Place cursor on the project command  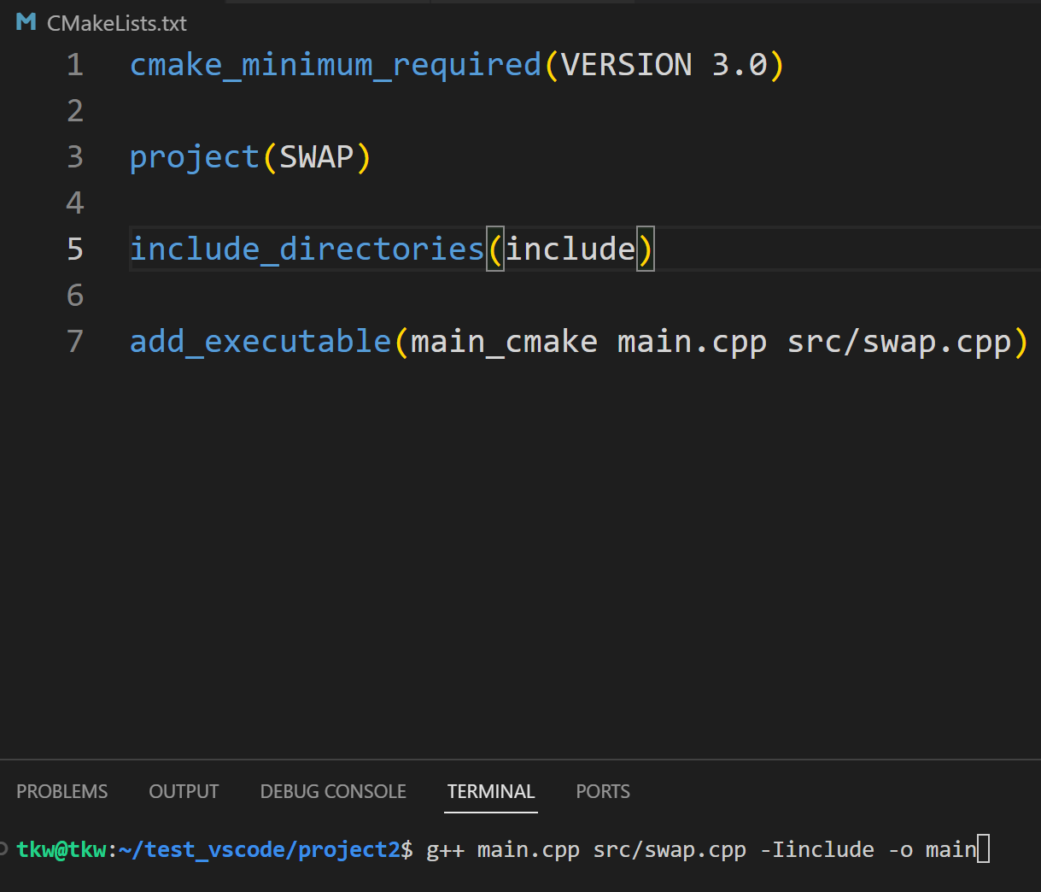[194, 157]
